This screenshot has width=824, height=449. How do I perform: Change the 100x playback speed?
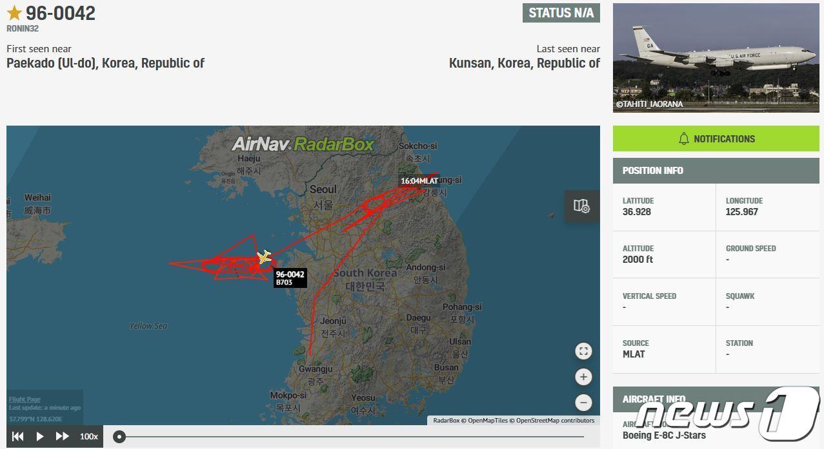coord(89,436)
